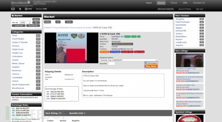
Task: Click the BTC wallet balance icon
Action: click(26, 9)
